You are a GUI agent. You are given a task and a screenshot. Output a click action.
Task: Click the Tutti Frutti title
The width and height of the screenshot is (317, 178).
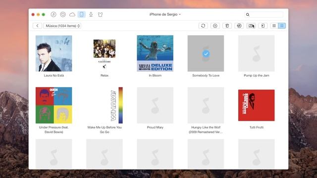[x=257, y=128]
